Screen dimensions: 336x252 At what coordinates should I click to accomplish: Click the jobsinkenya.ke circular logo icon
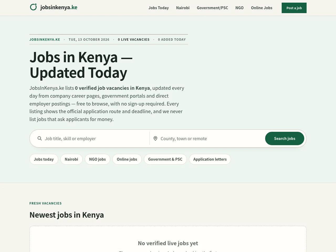33,7
